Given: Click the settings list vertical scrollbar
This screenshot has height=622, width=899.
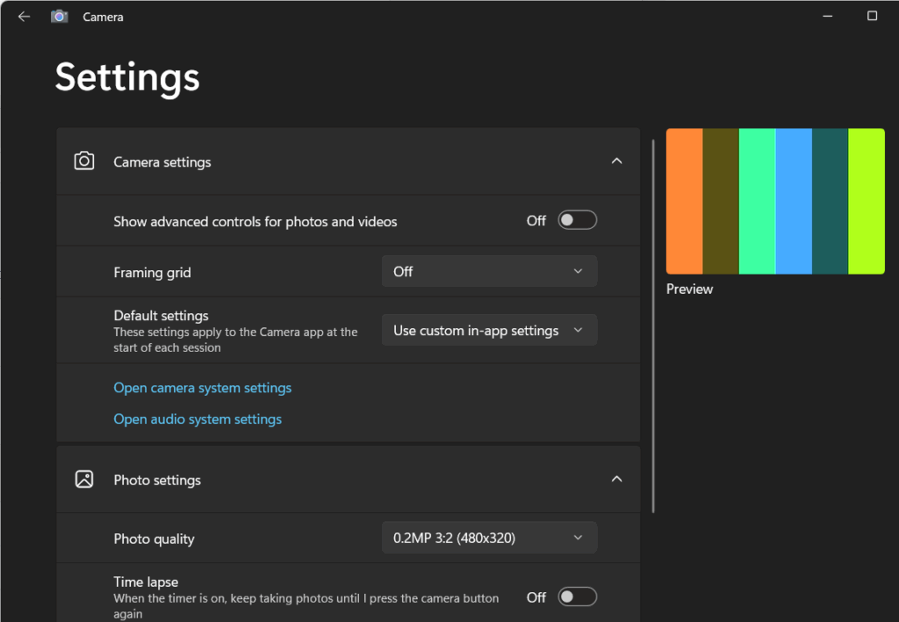Looking at the screenshot, I should pos(653,325).
